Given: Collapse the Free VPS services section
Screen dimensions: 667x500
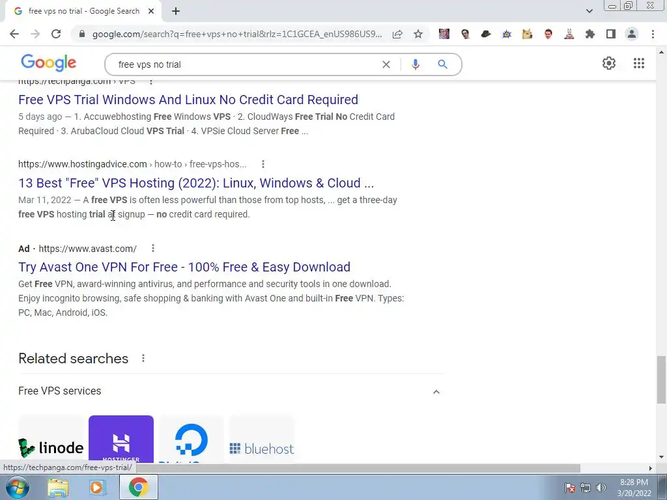Looking at the screenshot, I should [436, 391].
